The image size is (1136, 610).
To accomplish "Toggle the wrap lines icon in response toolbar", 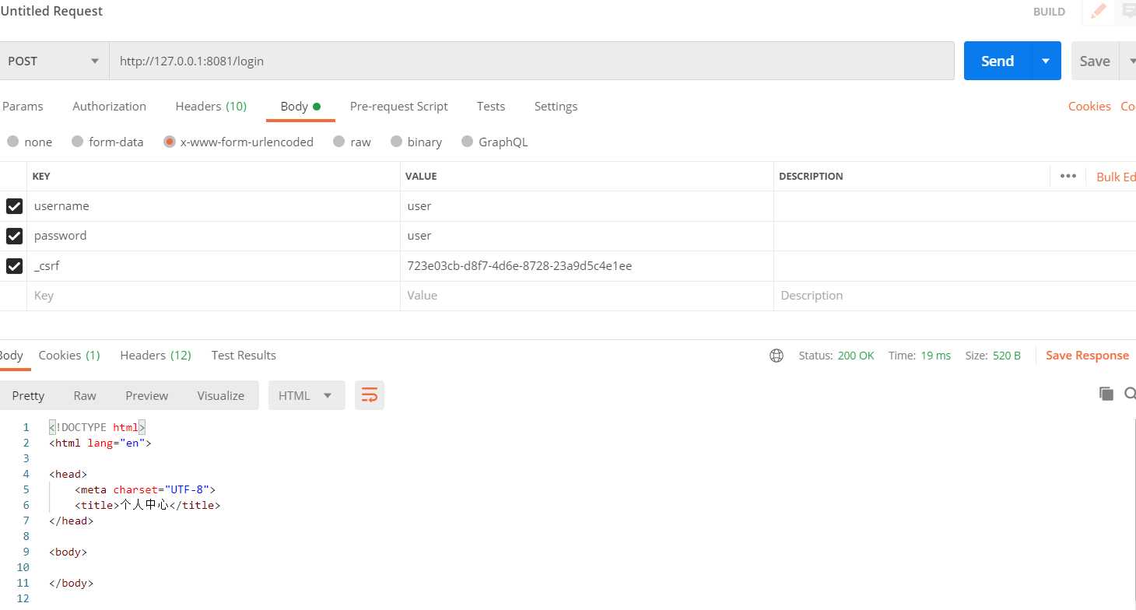I will 370,395.
